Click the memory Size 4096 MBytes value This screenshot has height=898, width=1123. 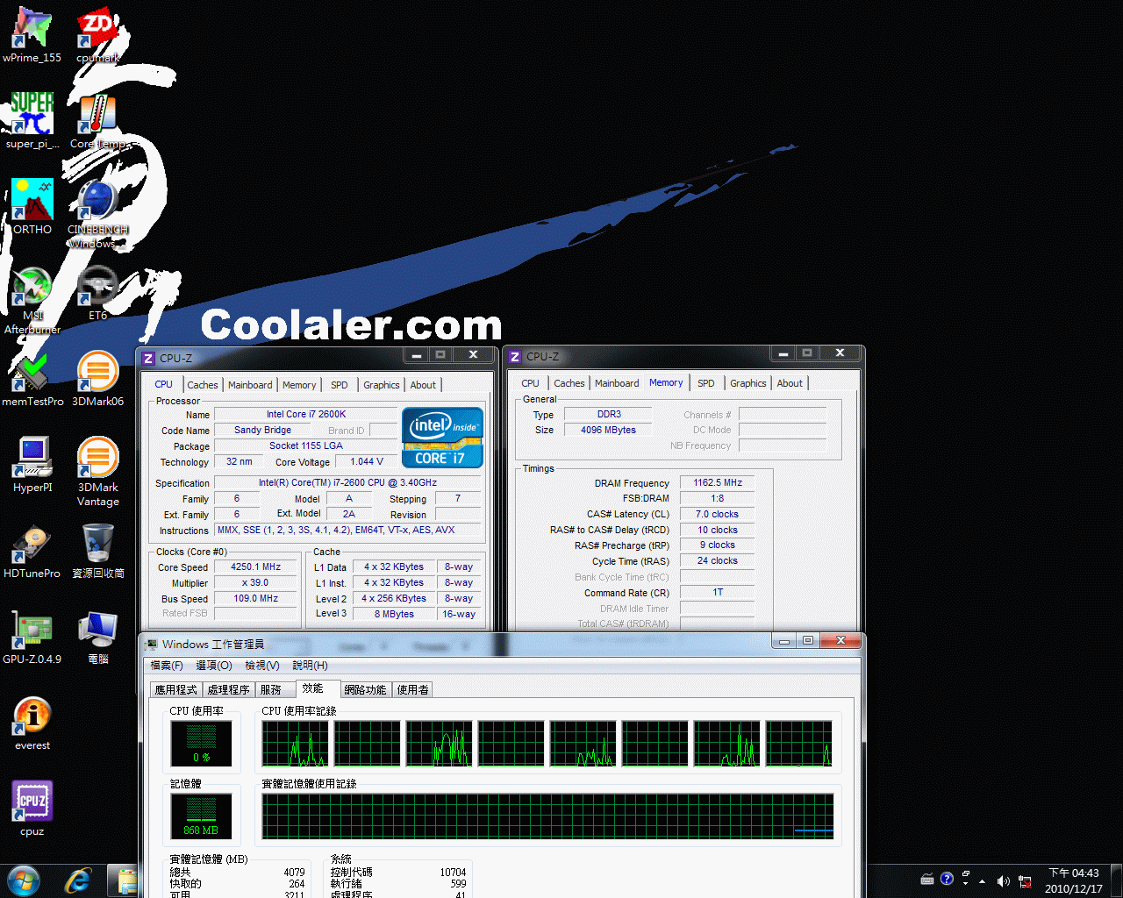[608, 430]
